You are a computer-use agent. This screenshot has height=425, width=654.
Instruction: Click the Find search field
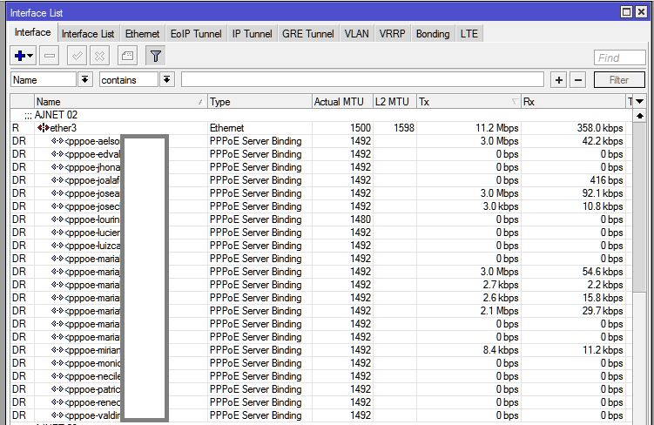coord(619,57)
